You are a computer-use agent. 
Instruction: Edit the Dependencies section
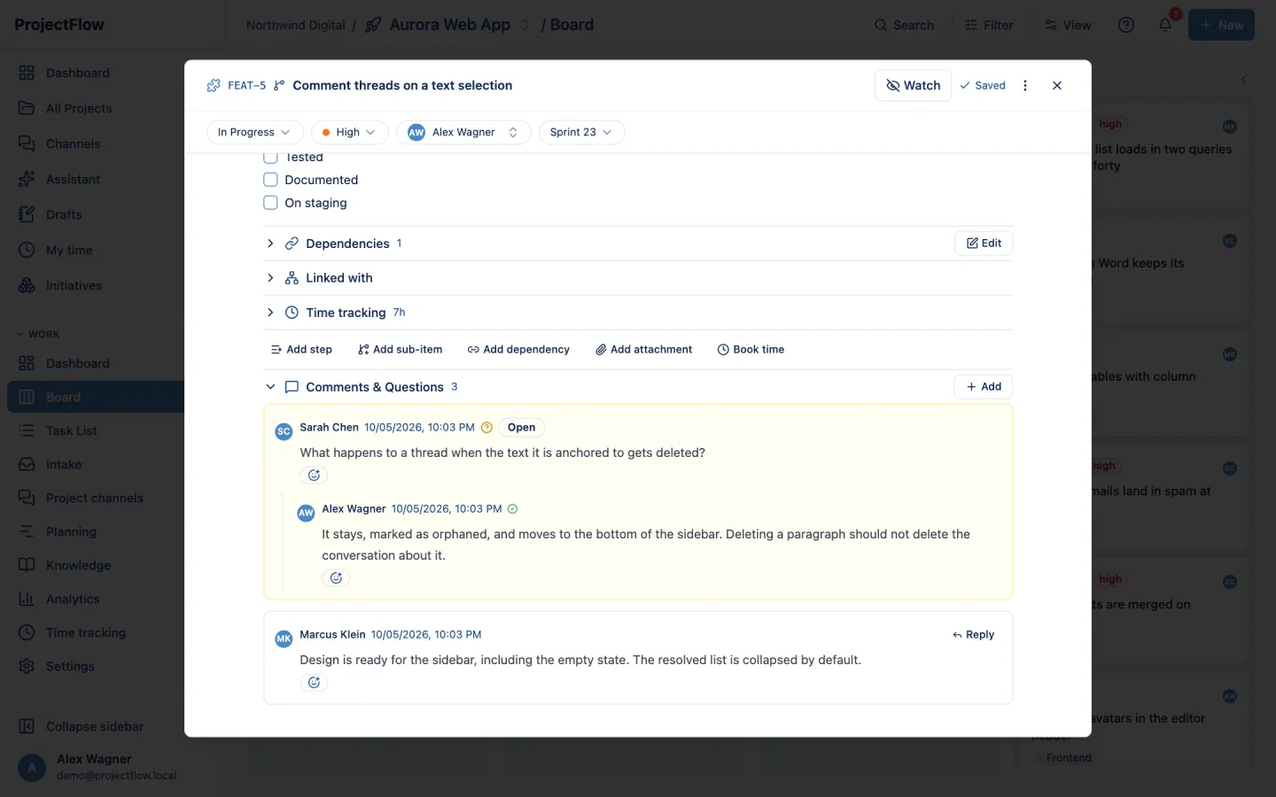(984, 244)
